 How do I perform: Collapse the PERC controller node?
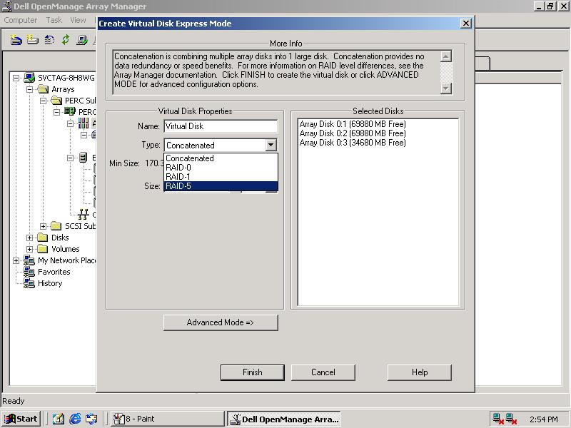click(x=56, y=112)
